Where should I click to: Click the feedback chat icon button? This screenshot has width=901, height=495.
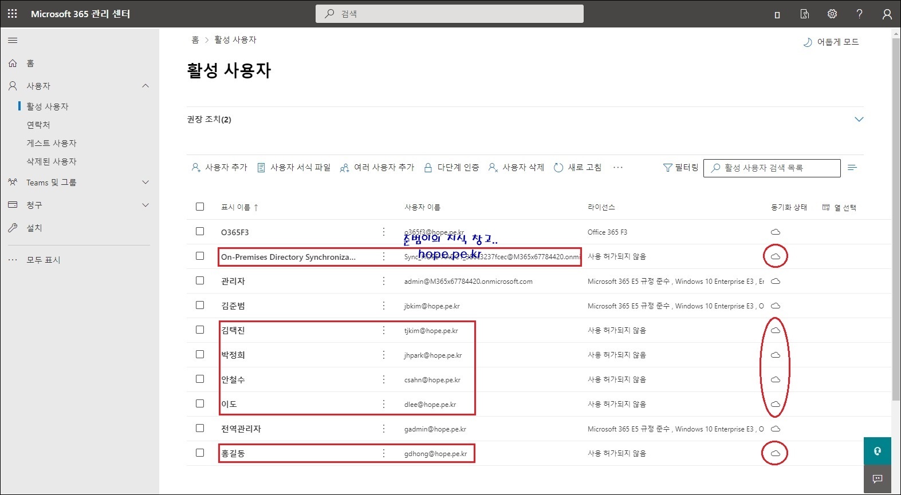coord(878,478)
